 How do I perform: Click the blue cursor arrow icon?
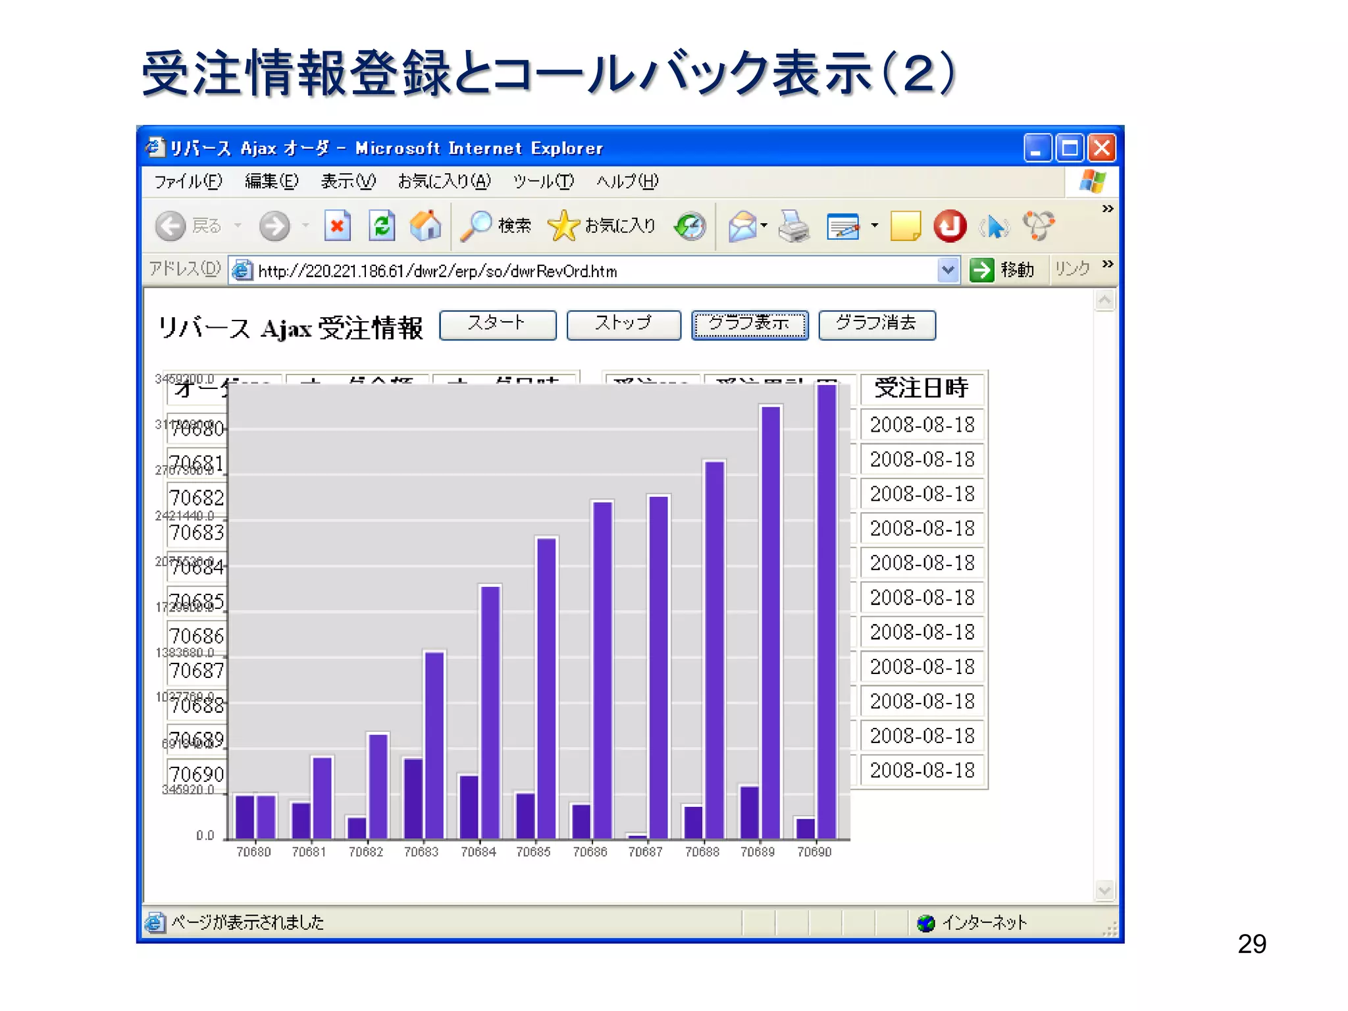[995, 227]
